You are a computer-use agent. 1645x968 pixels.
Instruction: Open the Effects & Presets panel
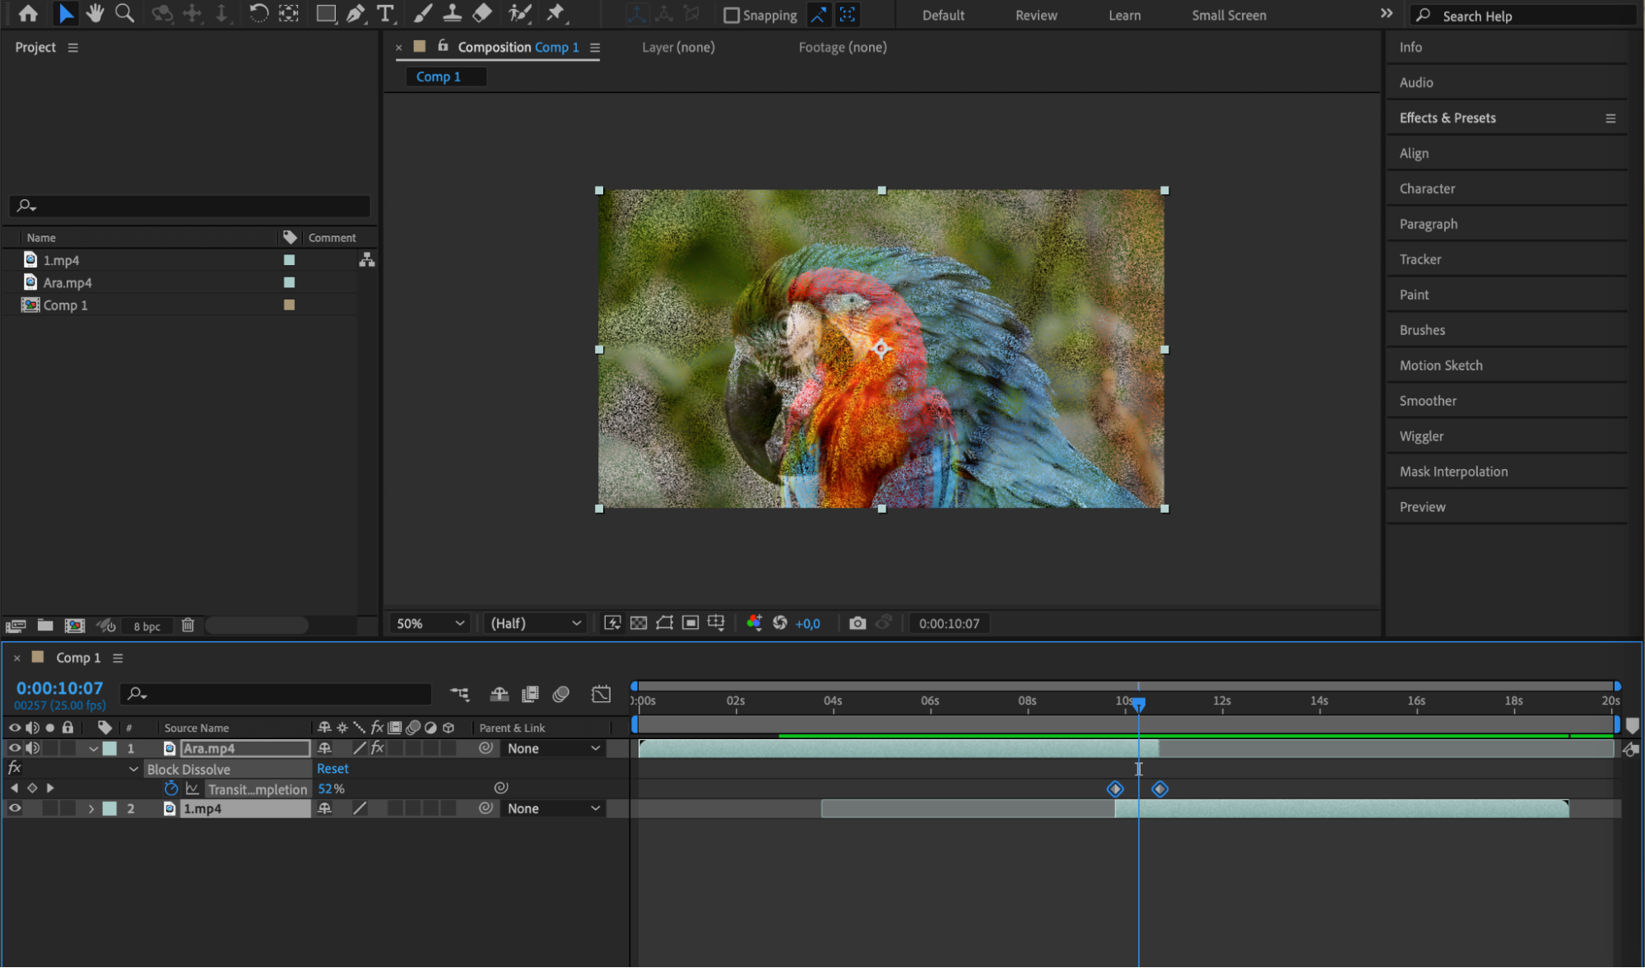coord(1448,118)
